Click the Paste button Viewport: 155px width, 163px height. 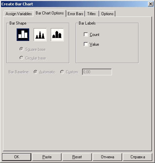[47, 157]
